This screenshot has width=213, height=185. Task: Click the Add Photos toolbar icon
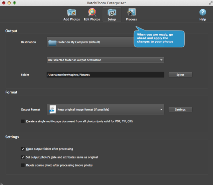point(72,13)
